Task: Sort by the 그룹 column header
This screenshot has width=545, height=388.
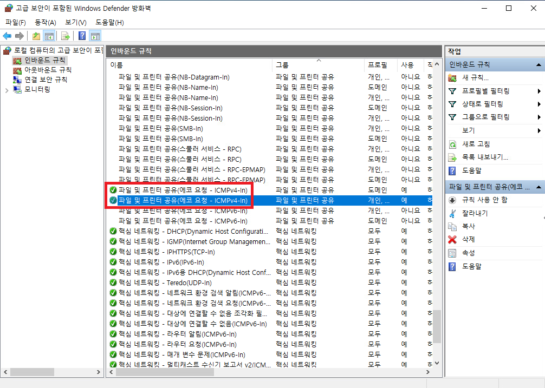Action: tap(319, 65)
